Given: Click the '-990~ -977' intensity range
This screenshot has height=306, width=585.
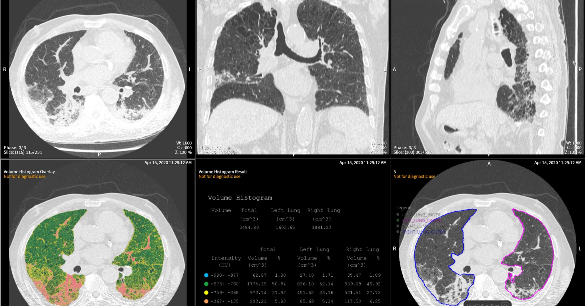Looking at the screenshot, I should (225, 275).
